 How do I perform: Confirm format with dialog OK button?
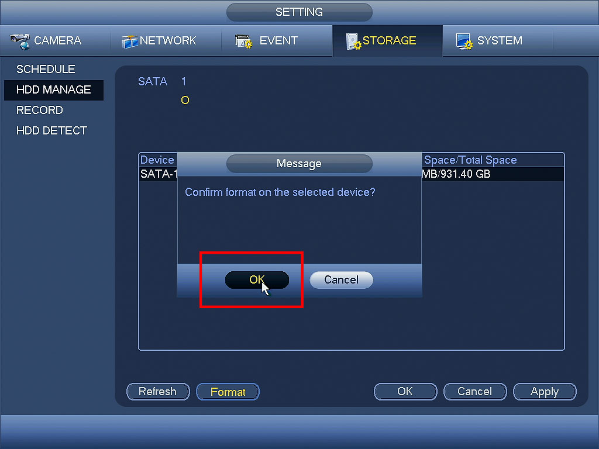[257, 280]
